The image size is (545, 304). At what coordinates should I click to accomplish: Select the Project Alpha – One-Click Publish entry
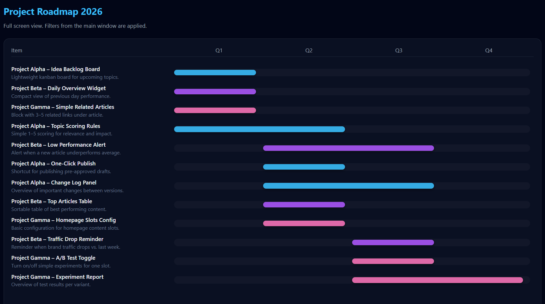(x=53, y=163)
